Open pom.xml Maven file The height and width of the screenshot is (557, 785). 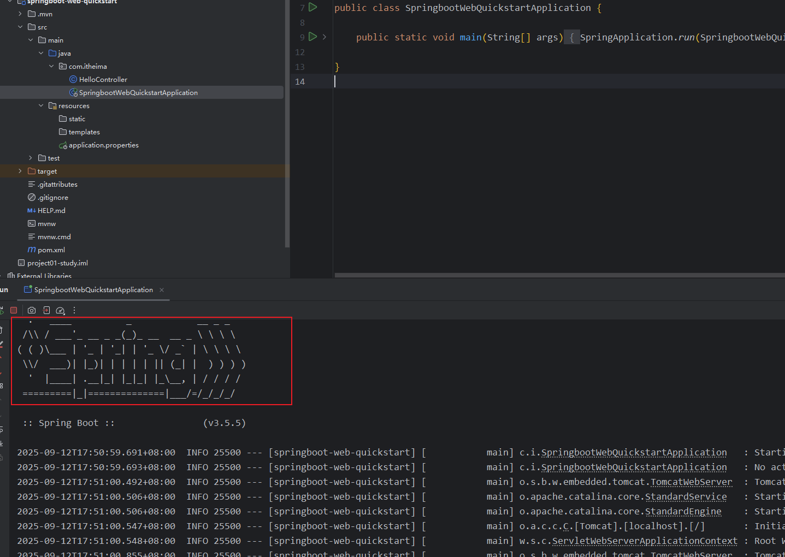pyautogui.click(x=51, y=250)
